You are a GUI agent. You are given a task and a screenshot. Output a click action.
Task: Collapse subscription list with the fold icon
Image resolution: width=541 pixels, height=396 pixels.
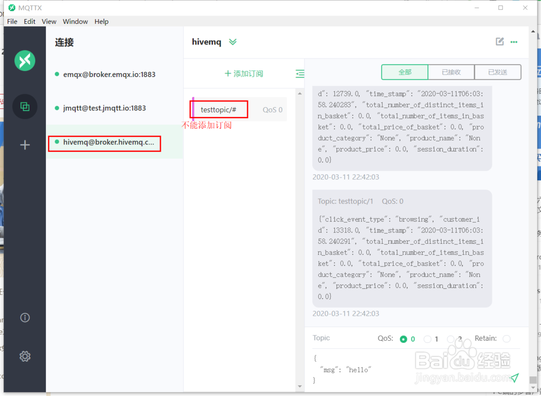coord(300,73)
